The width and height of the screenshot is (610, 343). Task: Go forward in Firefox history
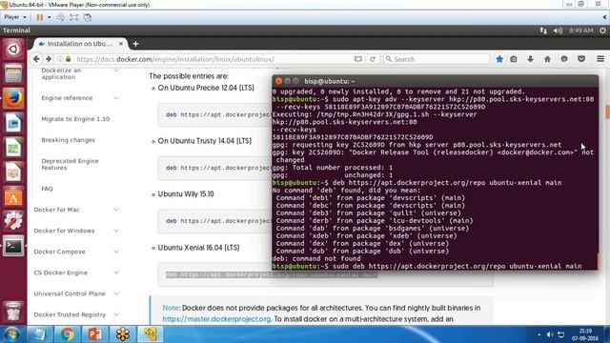point(49,59)
